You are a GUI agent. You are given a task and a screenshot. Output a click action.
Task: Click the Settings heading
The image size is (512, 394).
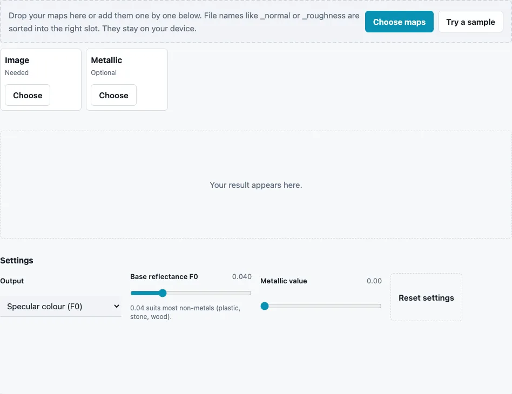pyautogui.click(x=17, y=261)
